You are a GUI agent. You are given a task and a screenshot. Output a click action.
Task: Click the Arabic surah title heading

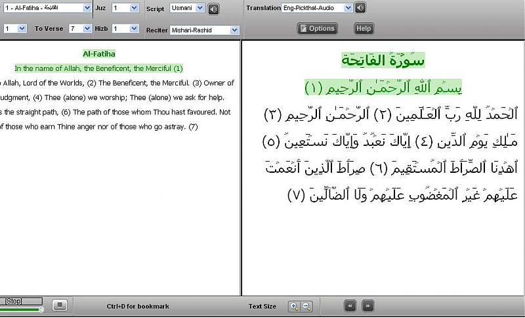tap(383, 60)
